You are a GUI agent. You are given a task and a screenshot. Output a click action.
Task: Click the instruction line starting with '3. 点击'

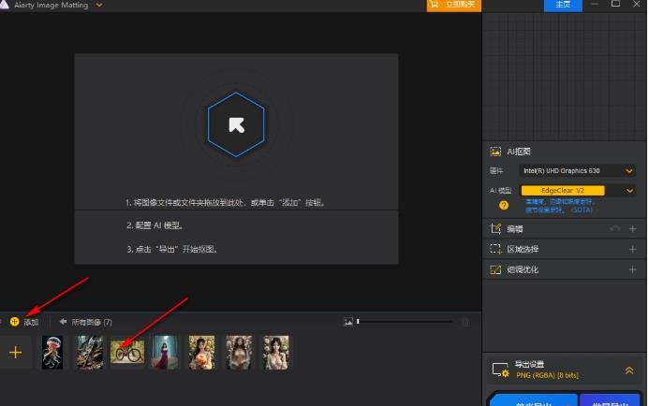click(x=171, y=249)
